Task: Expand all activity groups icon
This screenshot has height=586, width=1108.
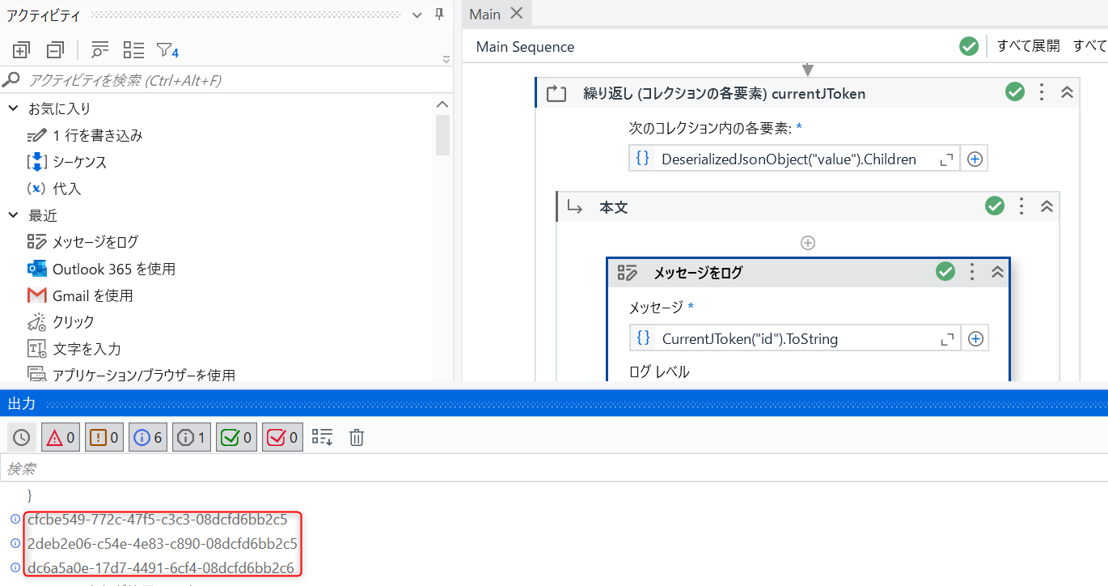Action: point(21,50)
